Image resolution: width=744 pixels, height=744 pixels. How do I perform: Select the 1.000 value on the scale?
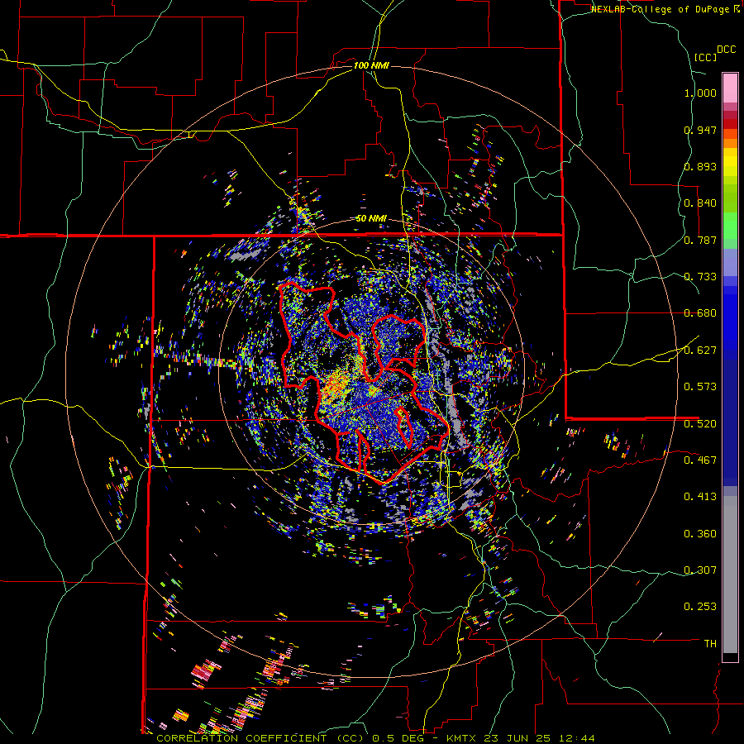[x=700, y=93]
